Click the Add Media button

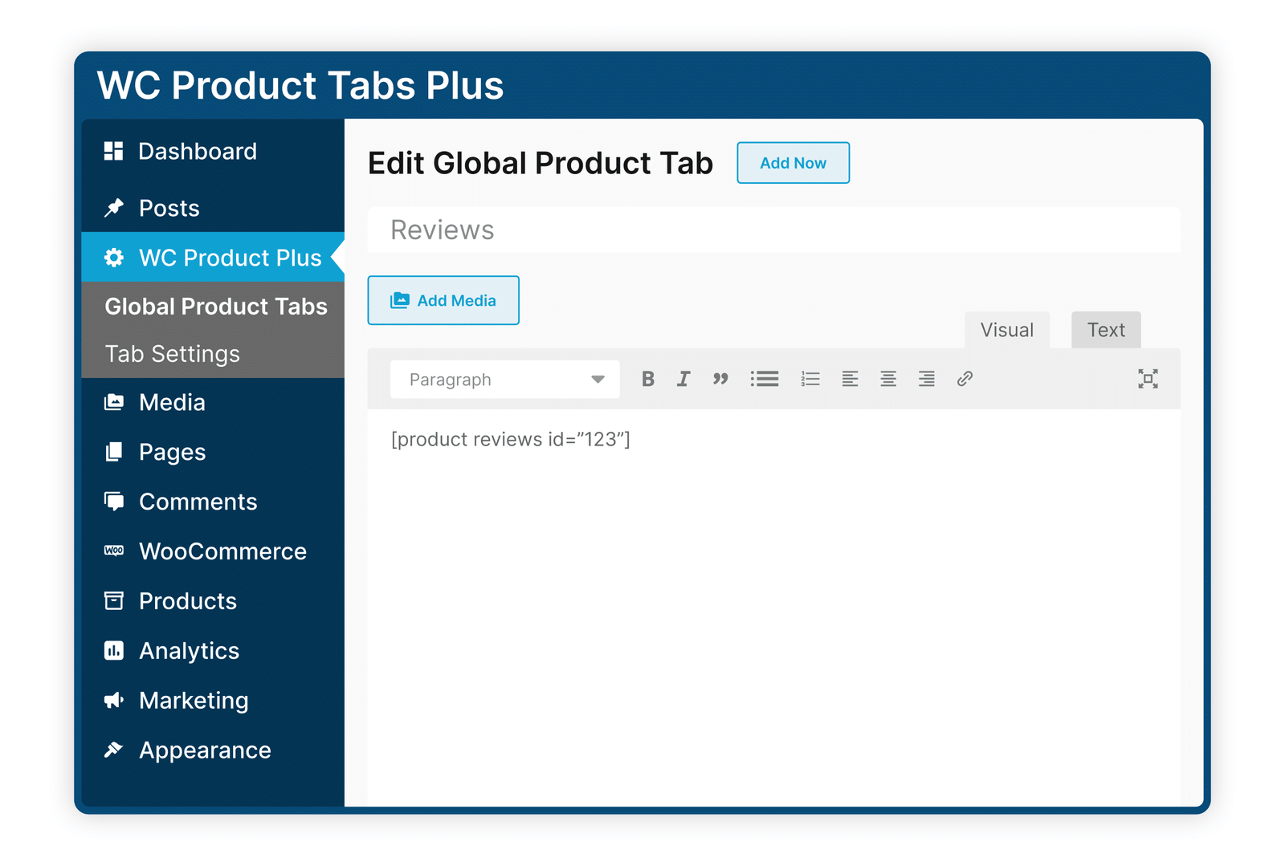(443, 300)
